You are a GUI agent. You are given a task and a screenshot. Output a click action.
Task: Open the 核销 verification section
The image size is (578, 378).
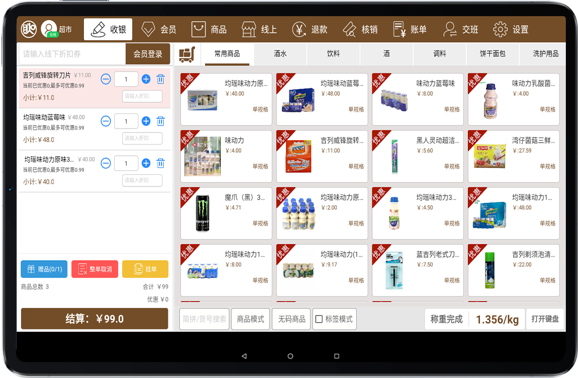pyautogui.click(x=360, y=29)
